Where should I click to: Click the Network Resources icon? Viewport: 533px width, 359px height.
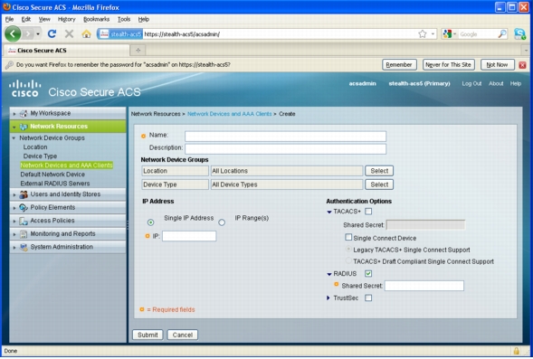pos(24,127)
